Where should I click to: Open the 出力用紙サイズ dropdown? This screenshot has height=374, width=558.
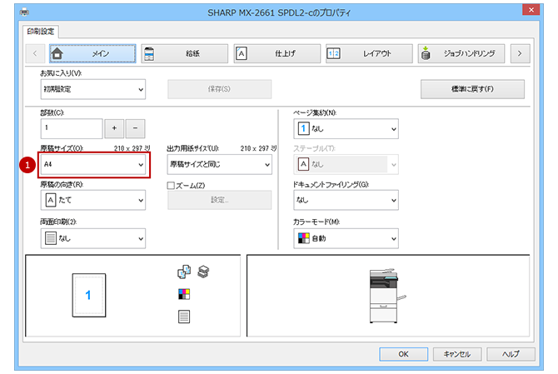click(x=219, y=164)
